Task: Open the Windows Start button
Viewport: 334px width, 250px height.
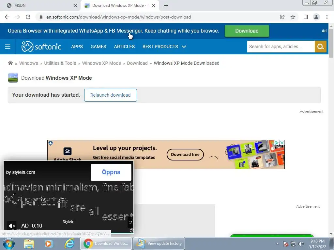Action: click(x=8, y=243)
